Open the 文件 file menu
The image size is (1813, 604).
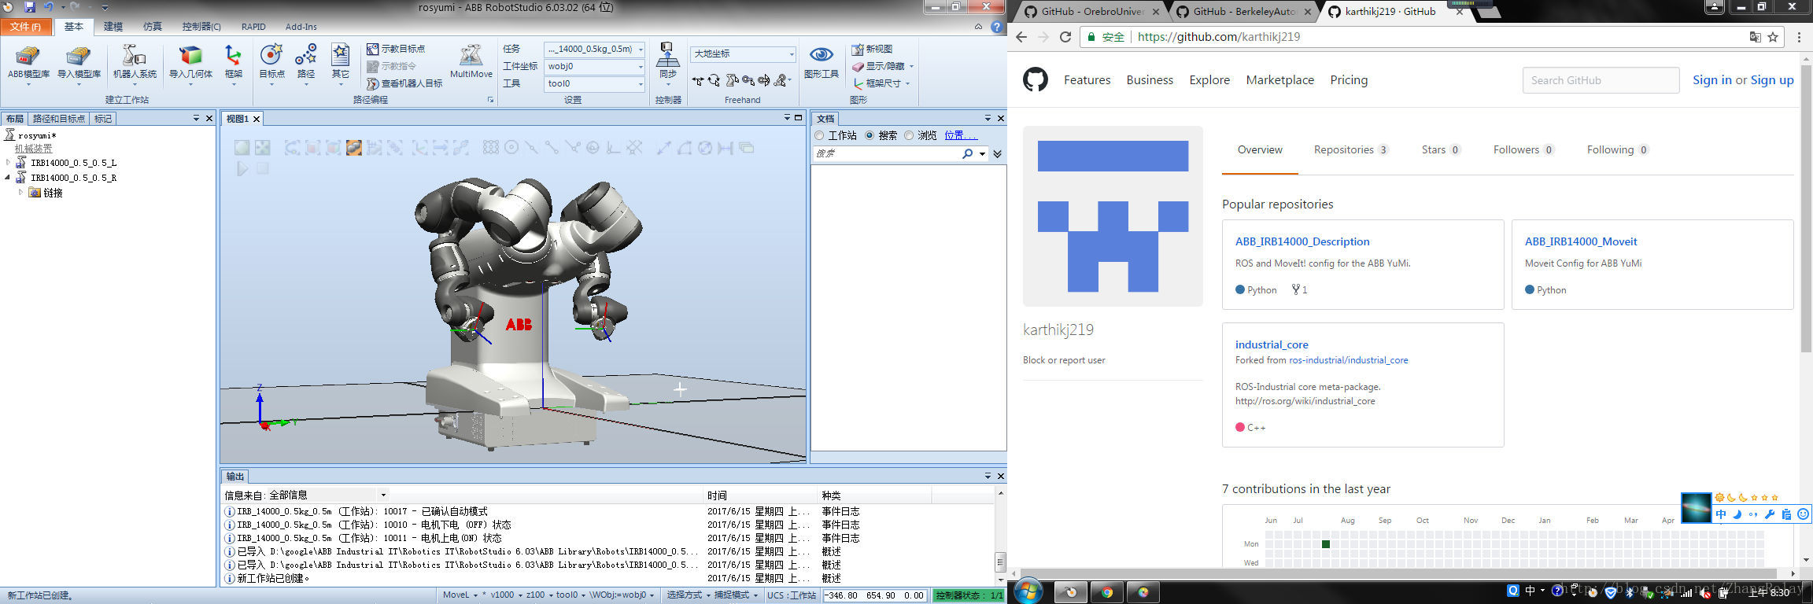tap(26, 27)
